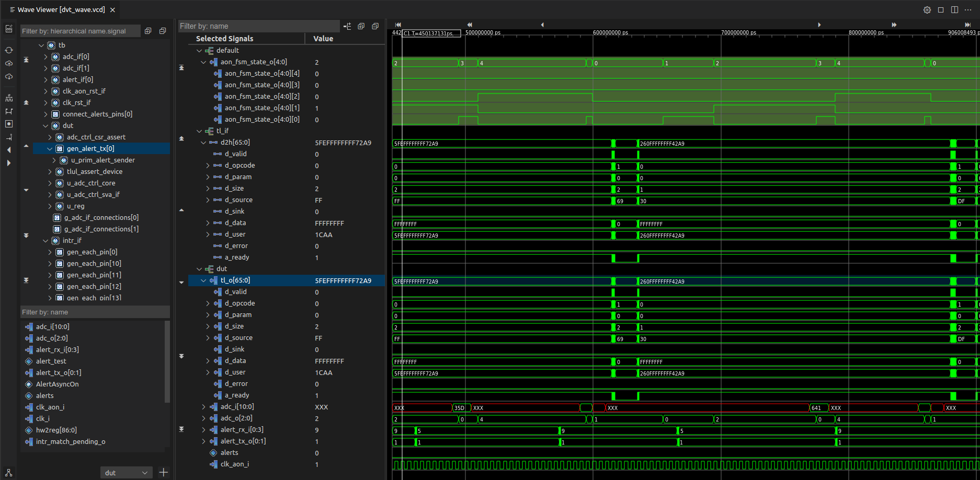Click the jump to previous edge arrow above the waveform
The width and height of the screenshot is (980, 480).
542,25
